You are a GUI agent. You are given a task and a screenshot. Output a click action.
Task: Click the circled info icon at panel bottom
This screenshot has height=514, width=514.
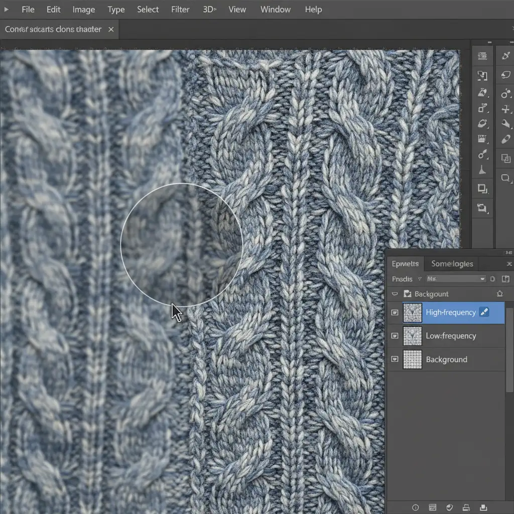[x=415, y=507]
